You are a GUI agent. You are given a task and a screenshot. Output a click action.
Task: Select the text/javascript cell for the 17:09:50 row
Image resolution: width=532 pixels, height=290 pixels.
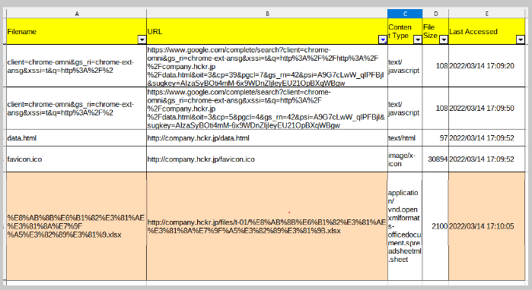[x=405, y=109]
